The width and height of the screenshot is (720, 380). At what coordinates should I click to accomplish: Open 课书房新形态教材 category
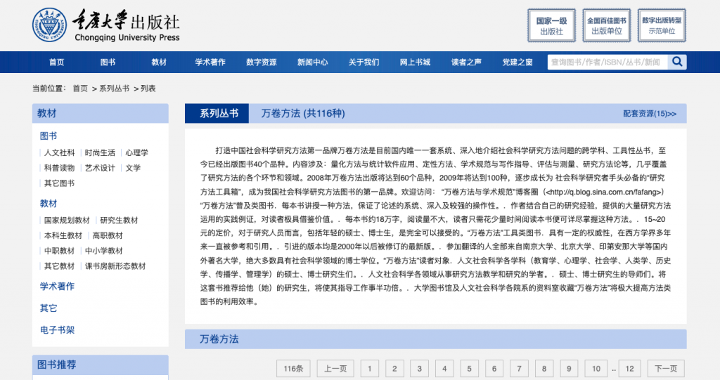[115, 266]
